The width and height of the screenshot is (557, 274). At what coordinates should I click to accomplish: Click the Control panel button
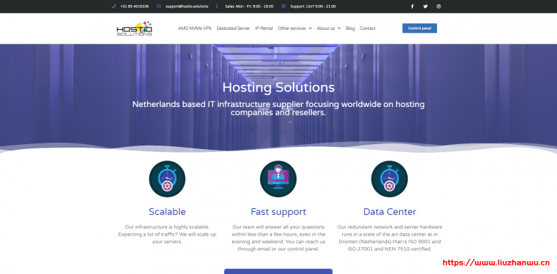(419, 29)
